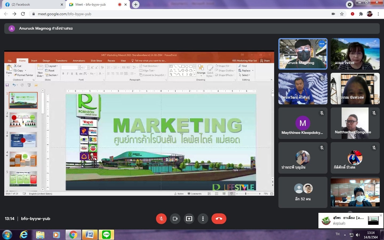The width and height of the screenshot is (384, 240).
Task: Click the Tell me what you want to do box
Action: [149, 61]
